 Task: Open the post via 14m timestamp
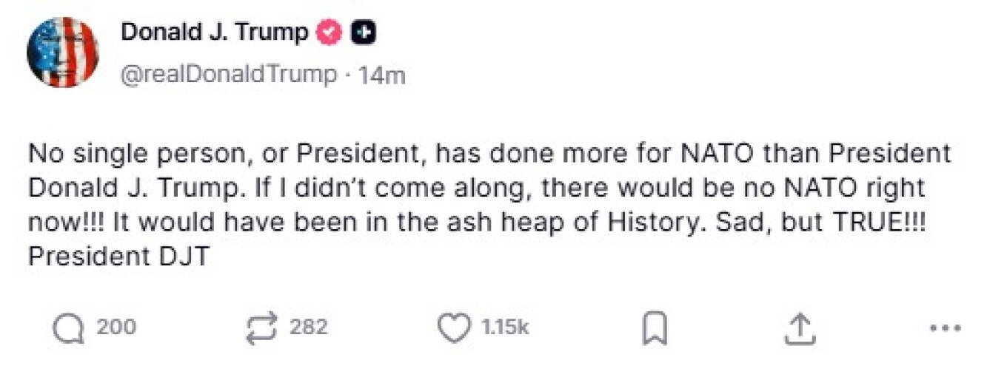click(381, 75)
